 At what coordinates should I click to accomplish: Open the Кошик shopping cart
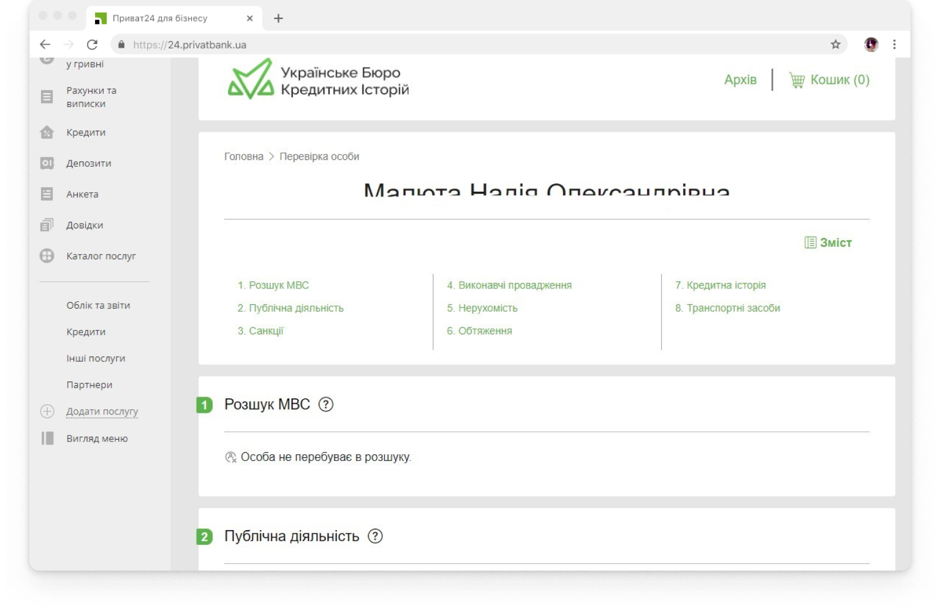(x=830, y=80)
